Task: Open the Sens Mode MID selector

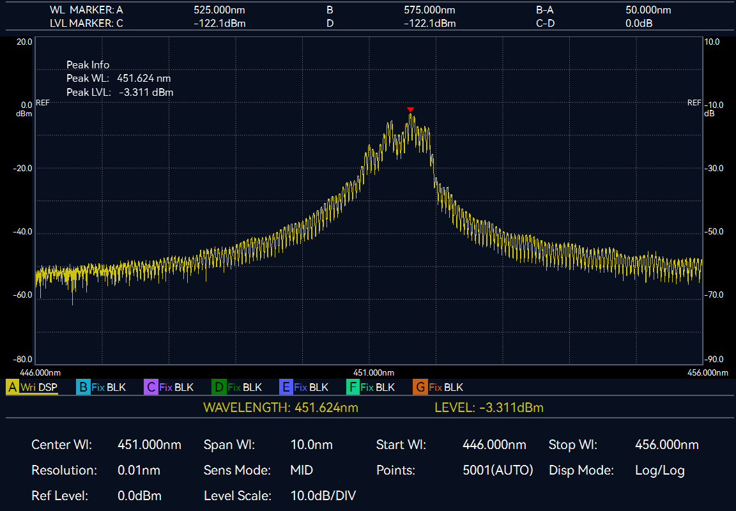Action: click(x=302, y=471)
